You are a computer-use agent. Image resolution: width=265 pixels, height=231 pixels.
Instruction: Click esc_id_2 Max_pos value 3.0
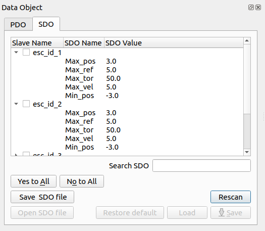pos(111,113)
